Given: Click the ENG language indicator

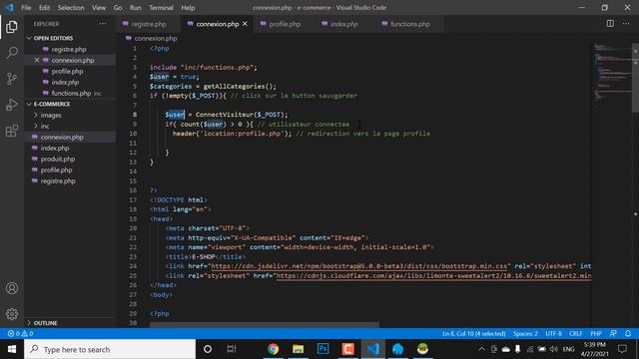Looking at the screenshot, I should point(568,349).
